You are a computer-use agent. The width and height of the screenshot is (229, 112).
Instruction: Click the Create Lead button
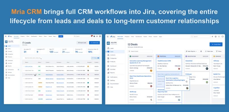95,43
